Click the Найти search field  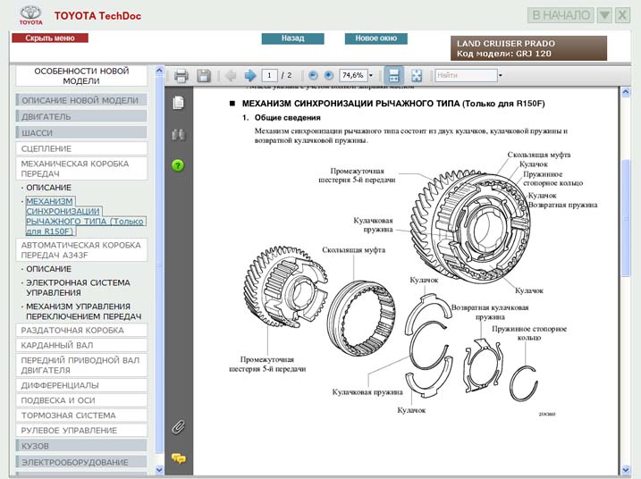click(466, 75)
